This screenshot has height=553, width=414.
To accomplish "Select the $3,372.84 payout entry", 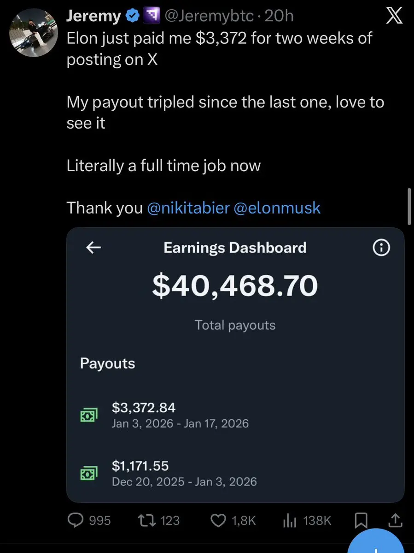I will coord(180,415).
